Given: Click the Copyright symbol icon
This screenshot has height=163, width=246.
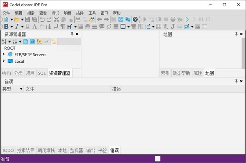Looking at the screenshot, I should click(x=109, y=27).
